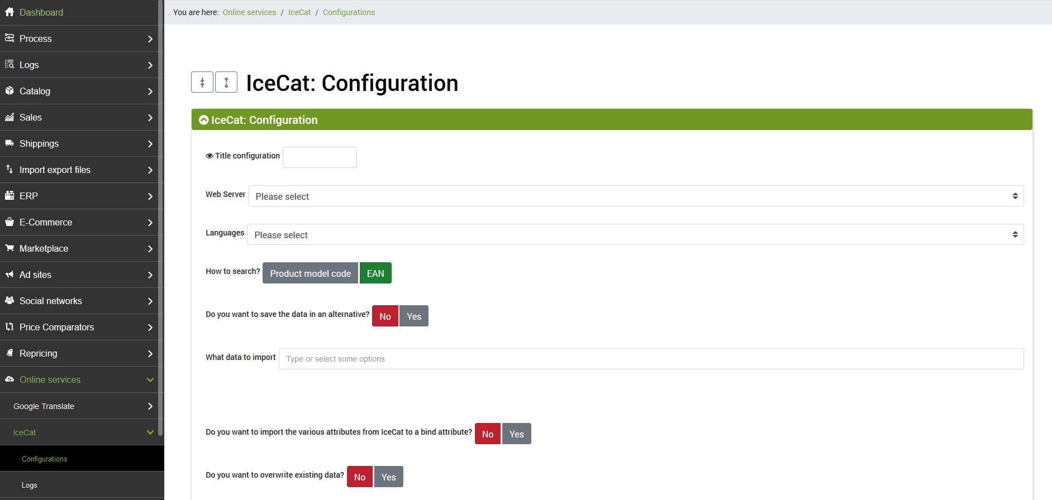Viewport: 1052px width, 500px height.
Task: Open the E-Commerce menu item
Action: 79,222
